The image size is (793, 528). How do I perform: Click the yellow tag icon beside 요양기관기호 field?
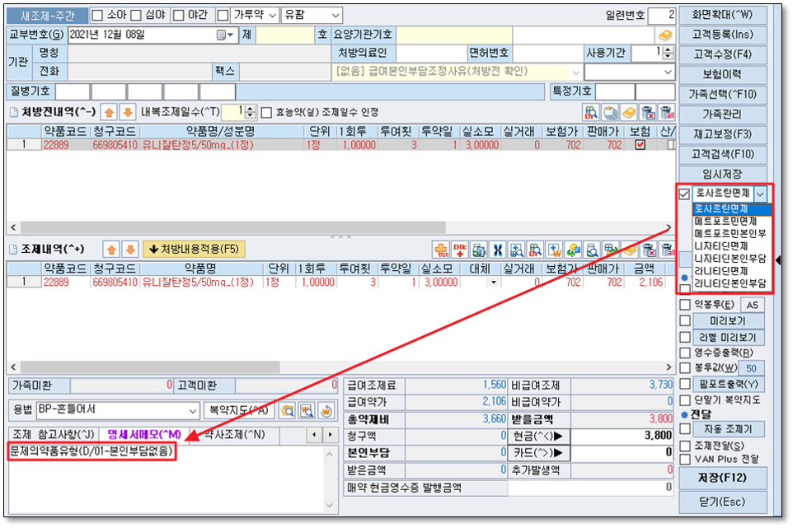pos(664,35)
